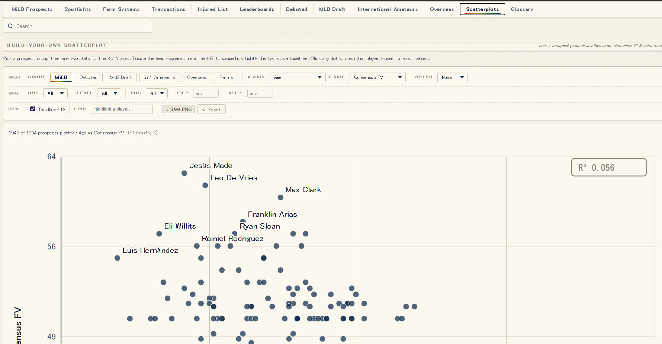662x344 pixels.
Task: Click the Ryan Sloan data point
Action: 235,234
